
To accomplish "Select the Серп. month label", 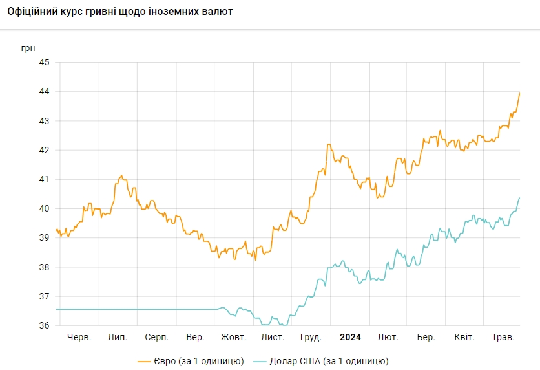I will 157,337.
